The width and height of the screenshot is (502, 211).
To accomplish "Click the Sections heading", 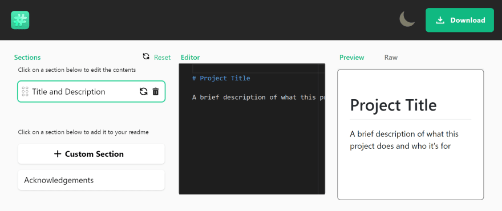I will (27, 58).
